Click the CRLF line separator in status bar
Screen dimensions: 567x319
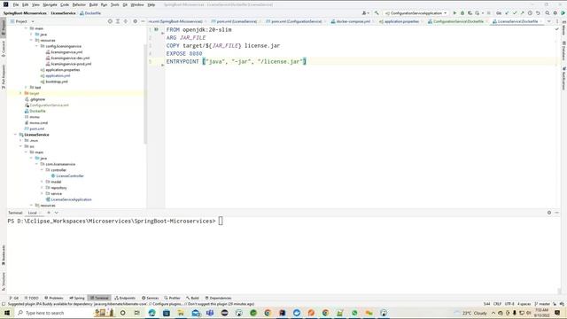tap(498, 304)
